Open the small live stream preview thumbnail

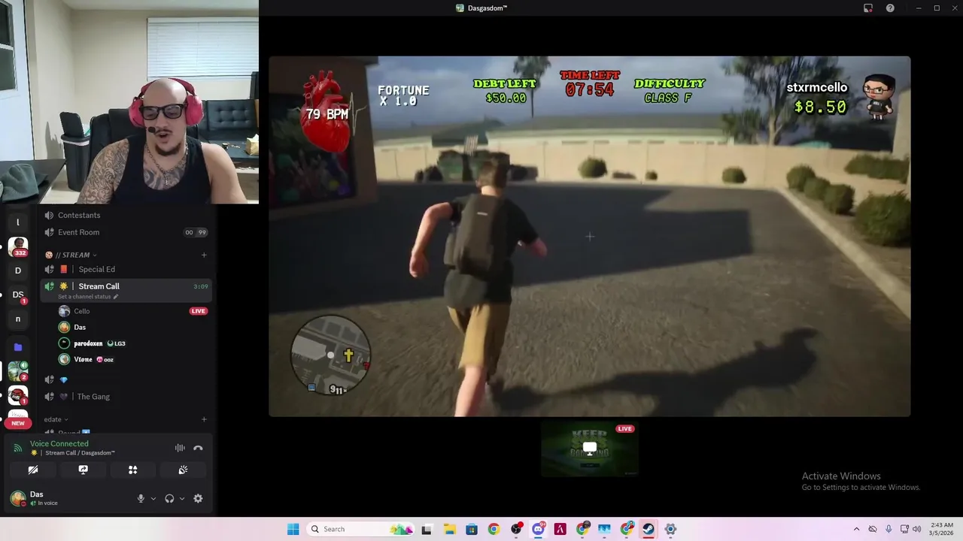[590, 449]
